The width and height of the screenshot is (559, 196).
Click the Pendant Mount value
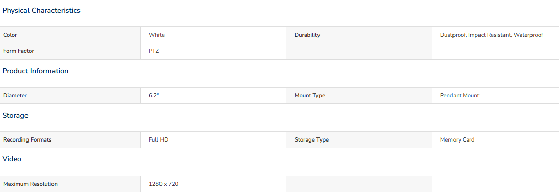pyautogui.click(x=460, y=96)
